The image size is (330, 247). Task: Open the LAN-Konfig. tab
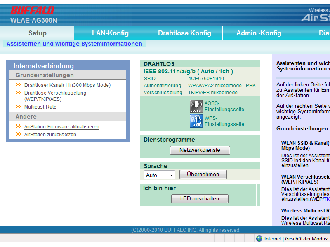point(111,33)
